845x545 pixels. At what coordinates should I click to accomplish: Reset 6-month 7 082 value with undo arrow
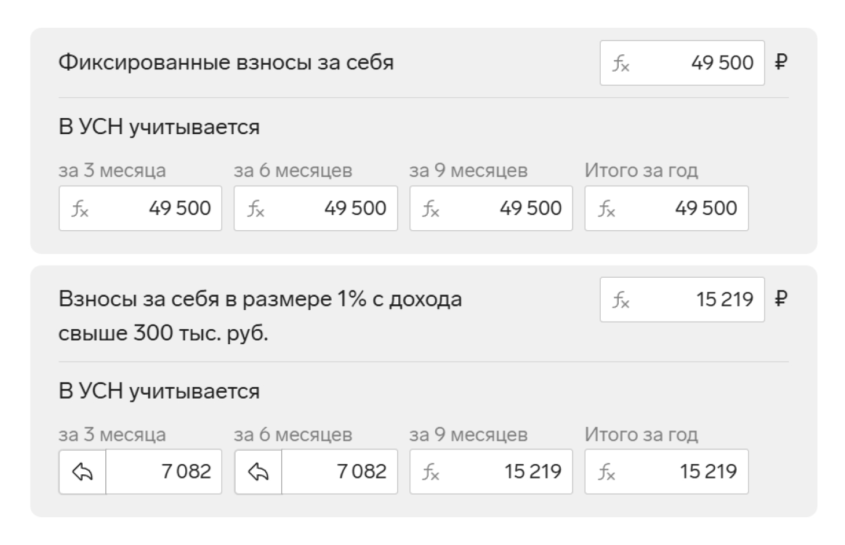click(258, 472)
